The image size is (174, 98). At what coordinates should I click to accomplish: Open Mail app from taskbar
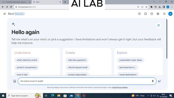click(71, 96)
